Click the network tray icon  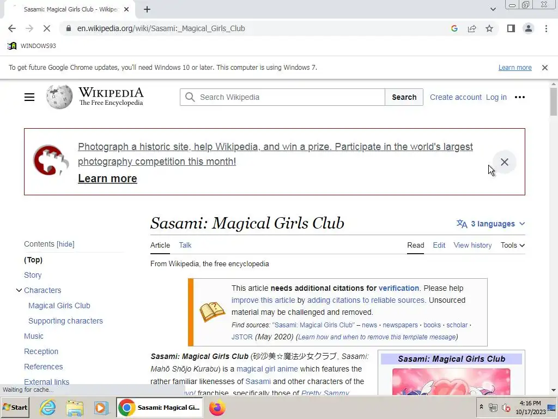tap(493, 408)
